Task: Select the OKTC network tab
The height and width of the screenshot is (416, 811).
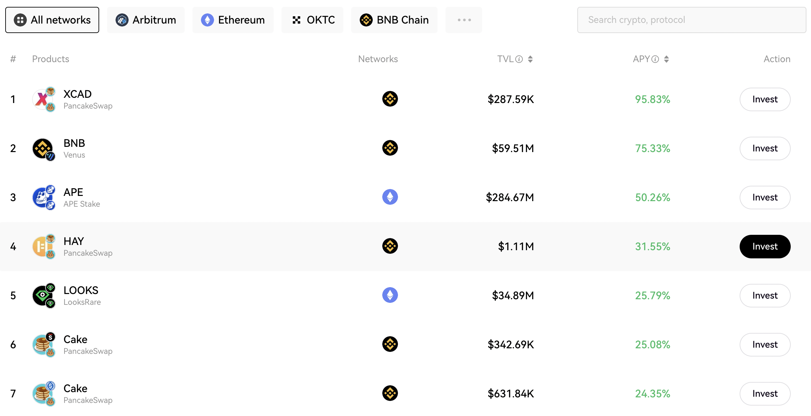Action: tap(313, 20)
